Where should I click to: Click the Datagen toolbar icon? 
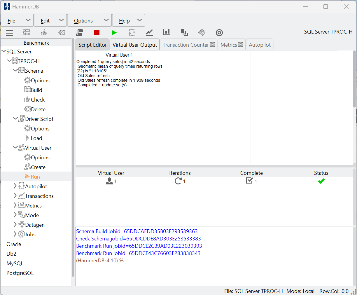(202, 33)
